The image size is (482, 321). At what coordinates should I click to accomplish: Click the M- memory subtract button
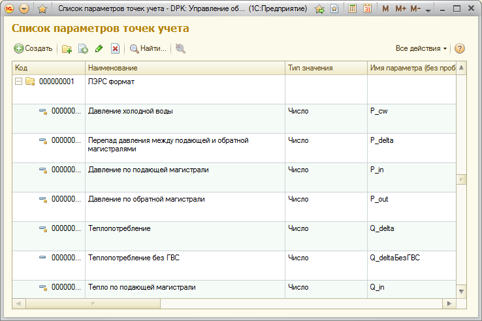(x=415, y=9)
